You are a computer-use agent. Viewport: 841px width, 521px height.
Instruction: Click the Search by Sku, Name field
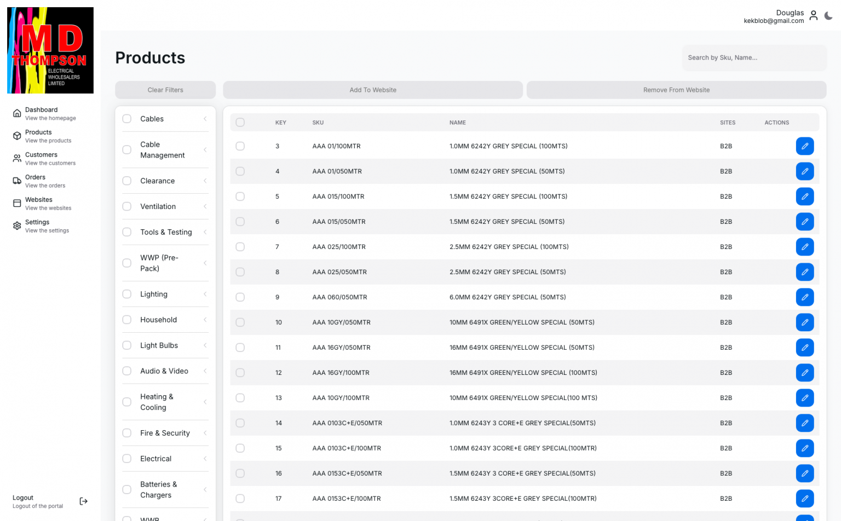[753, 57]
